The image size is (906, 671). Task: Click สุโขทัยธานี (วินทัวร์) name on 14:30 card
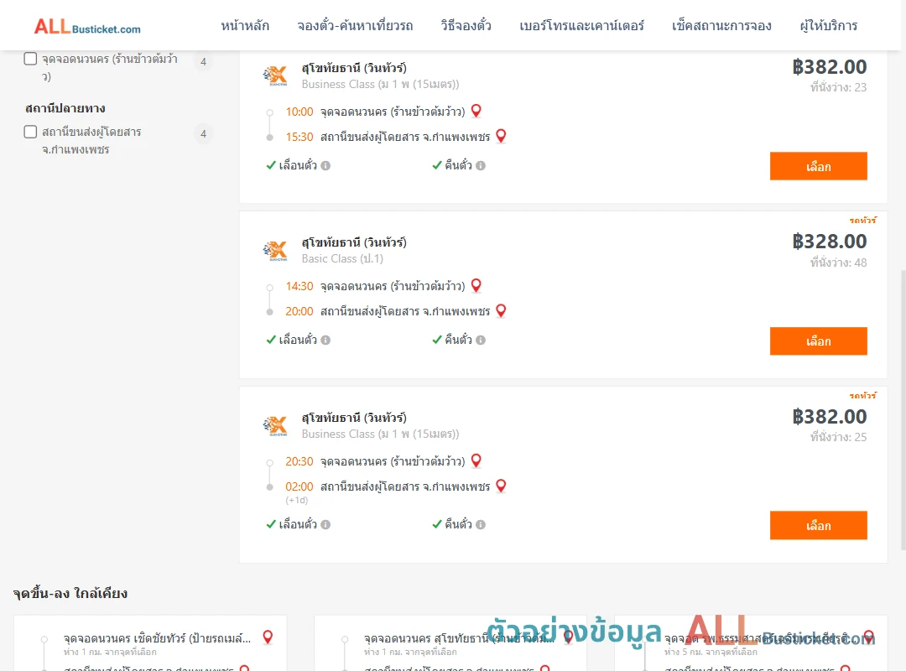(x=354, y=242)
